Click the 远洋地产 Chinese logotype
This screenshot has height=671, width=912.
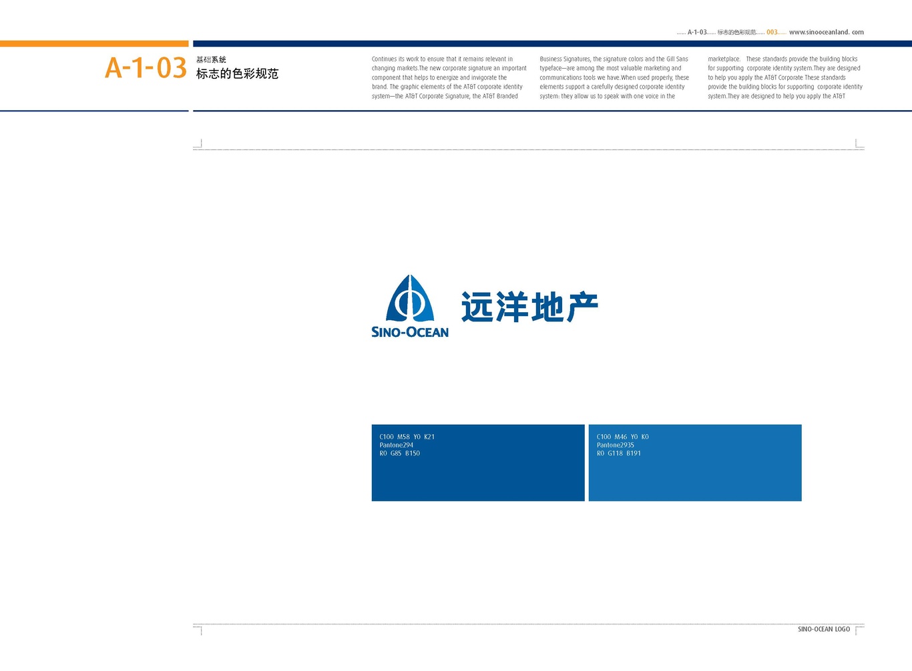[x=529, y=307]
